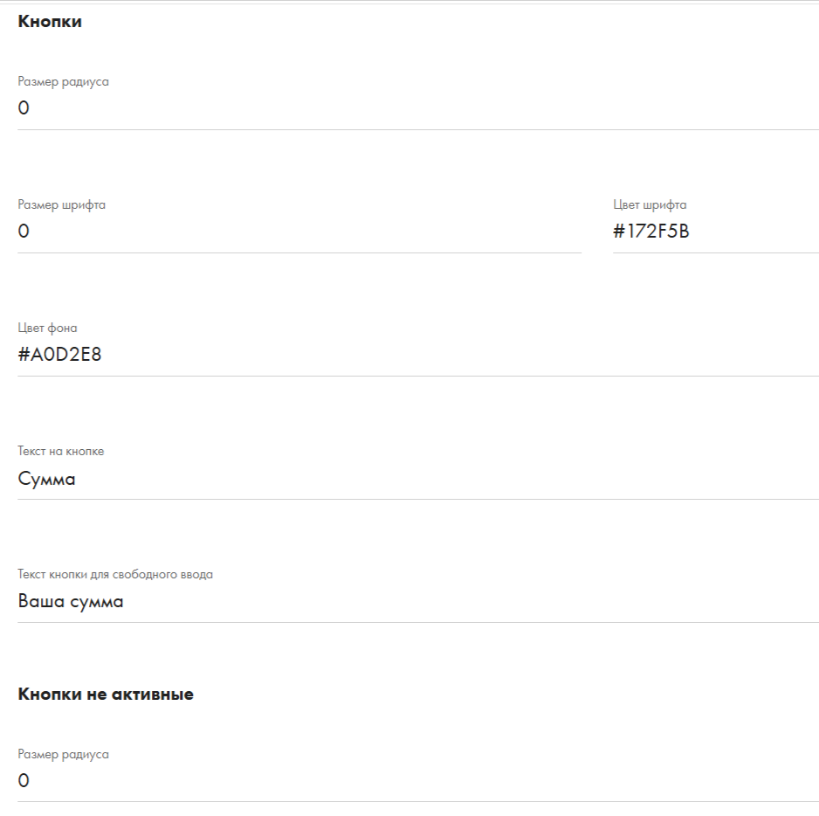Click the #A0D2E8 hex color value

(59, 355)
